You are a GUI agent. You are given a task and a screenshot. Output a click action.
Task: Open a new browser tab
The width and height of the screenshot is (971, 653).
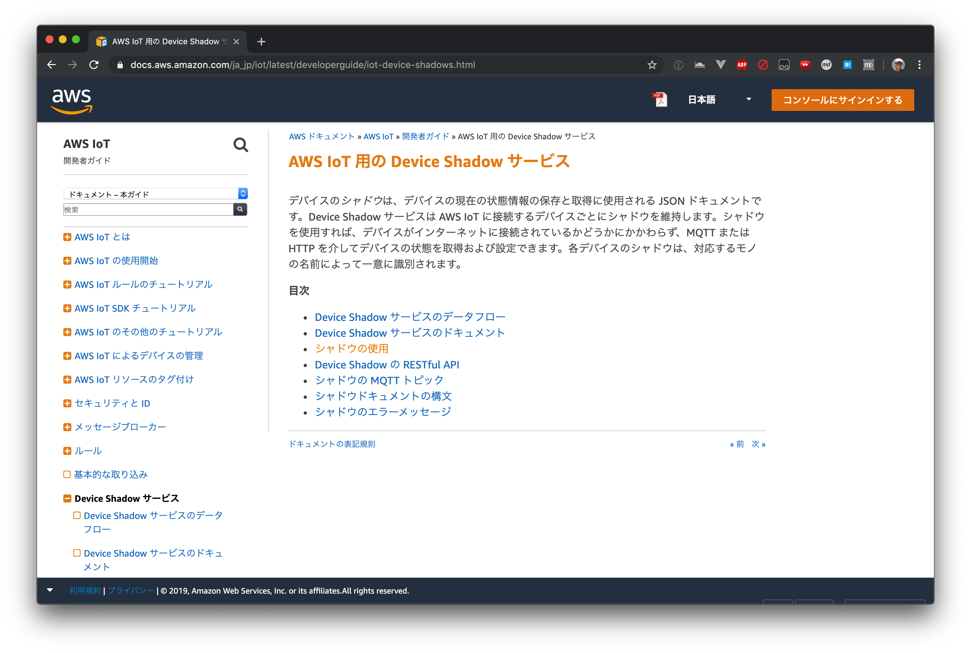(261, 42)
